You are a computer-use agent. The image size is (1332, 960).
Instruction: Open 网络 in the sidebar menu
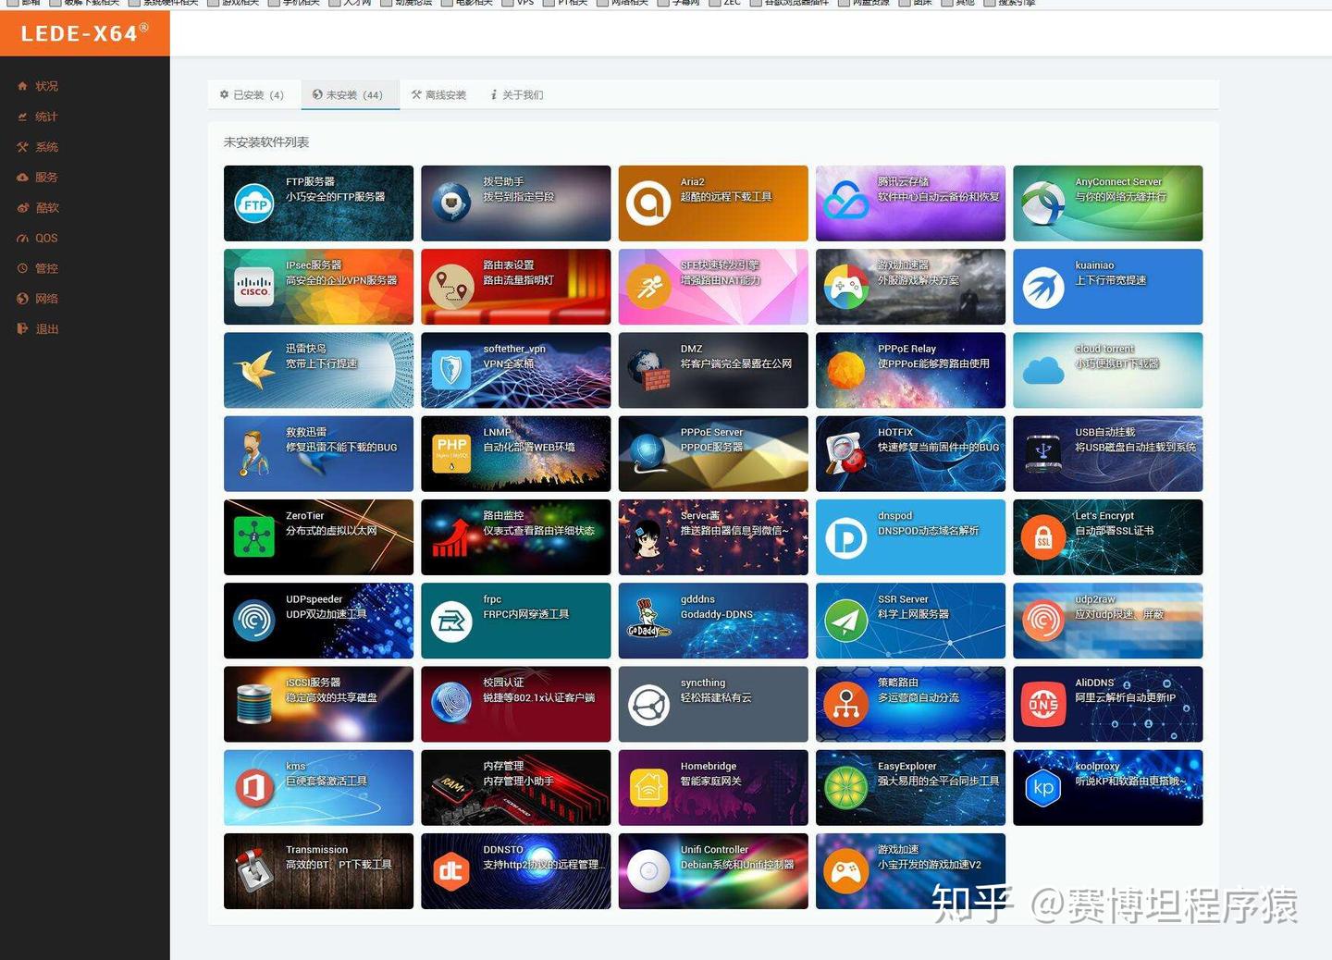pyautogui.click(x=43, y=298)
